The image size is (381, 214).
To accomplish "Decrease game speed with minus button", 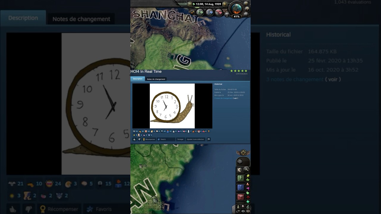I will pos(190,4).
